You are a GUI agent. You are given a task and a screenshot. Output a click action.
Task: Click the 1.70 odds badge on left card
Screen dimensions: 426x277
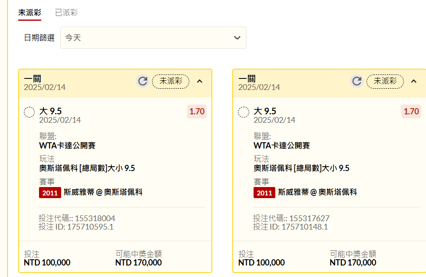197,111
